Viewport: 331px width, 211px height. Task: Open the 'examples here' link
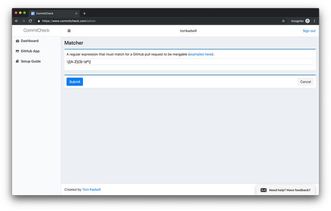[201, 54]
